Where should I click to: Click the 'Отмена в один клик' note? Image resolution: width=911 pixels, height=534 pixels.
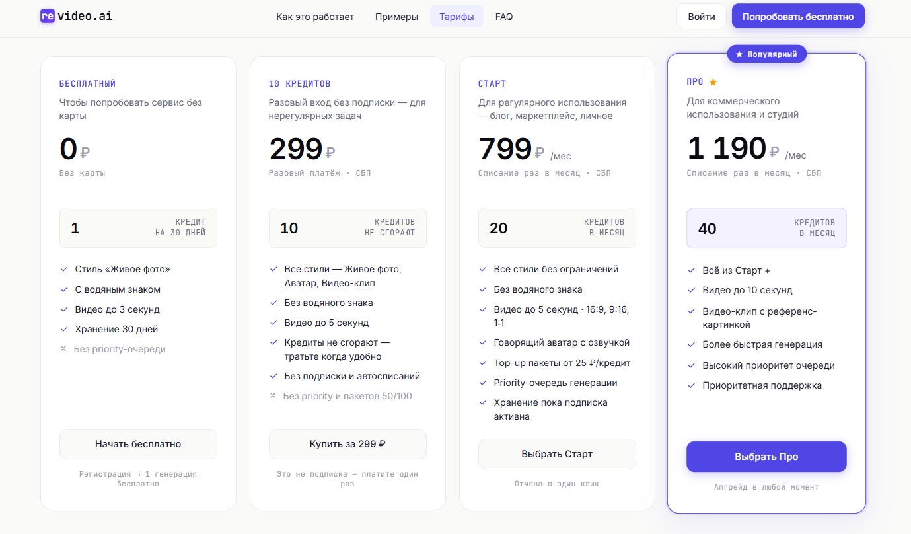point(557,484)
